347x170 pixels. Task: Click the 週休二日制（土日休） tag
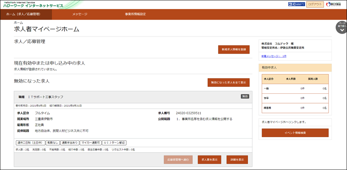click(x=30, y=142)
